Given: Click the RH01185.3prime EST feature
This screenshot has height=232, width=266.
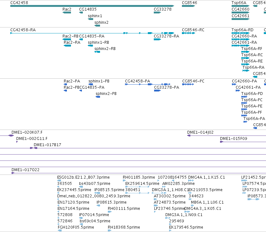Looking at the screenshot, I should point(124,180).
